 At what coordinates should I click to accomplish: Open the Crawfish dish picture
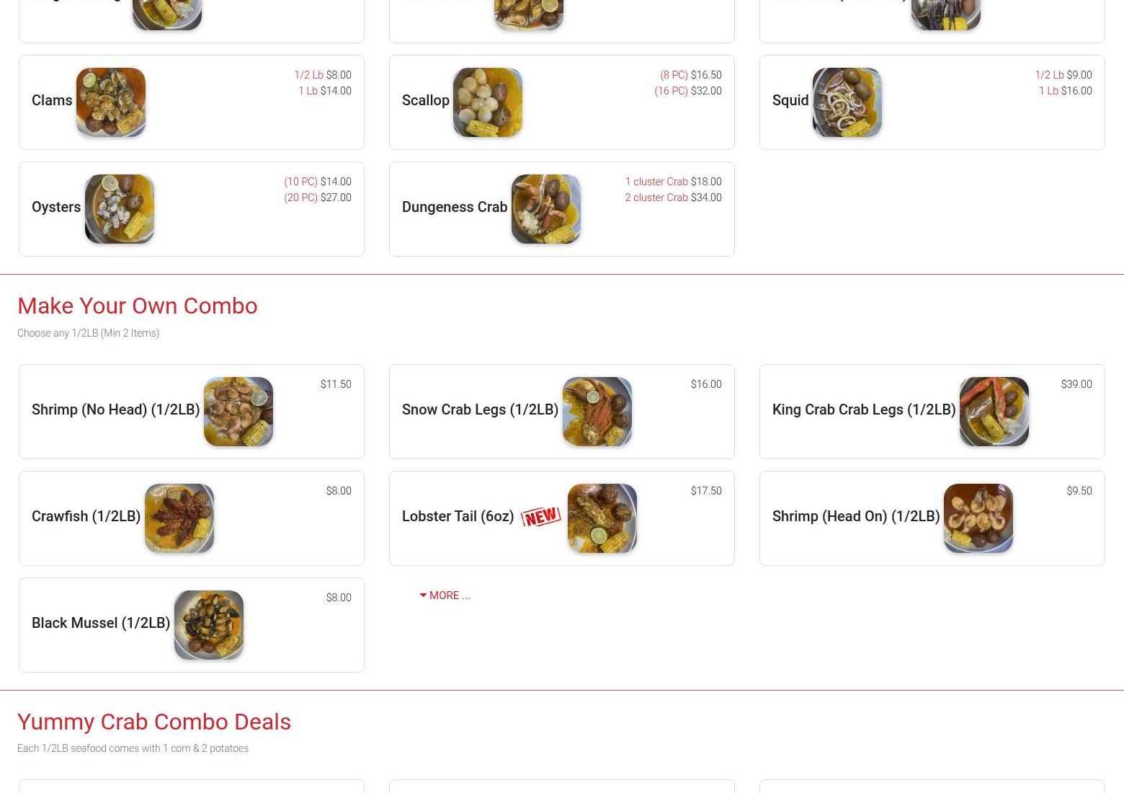point(179,518)
